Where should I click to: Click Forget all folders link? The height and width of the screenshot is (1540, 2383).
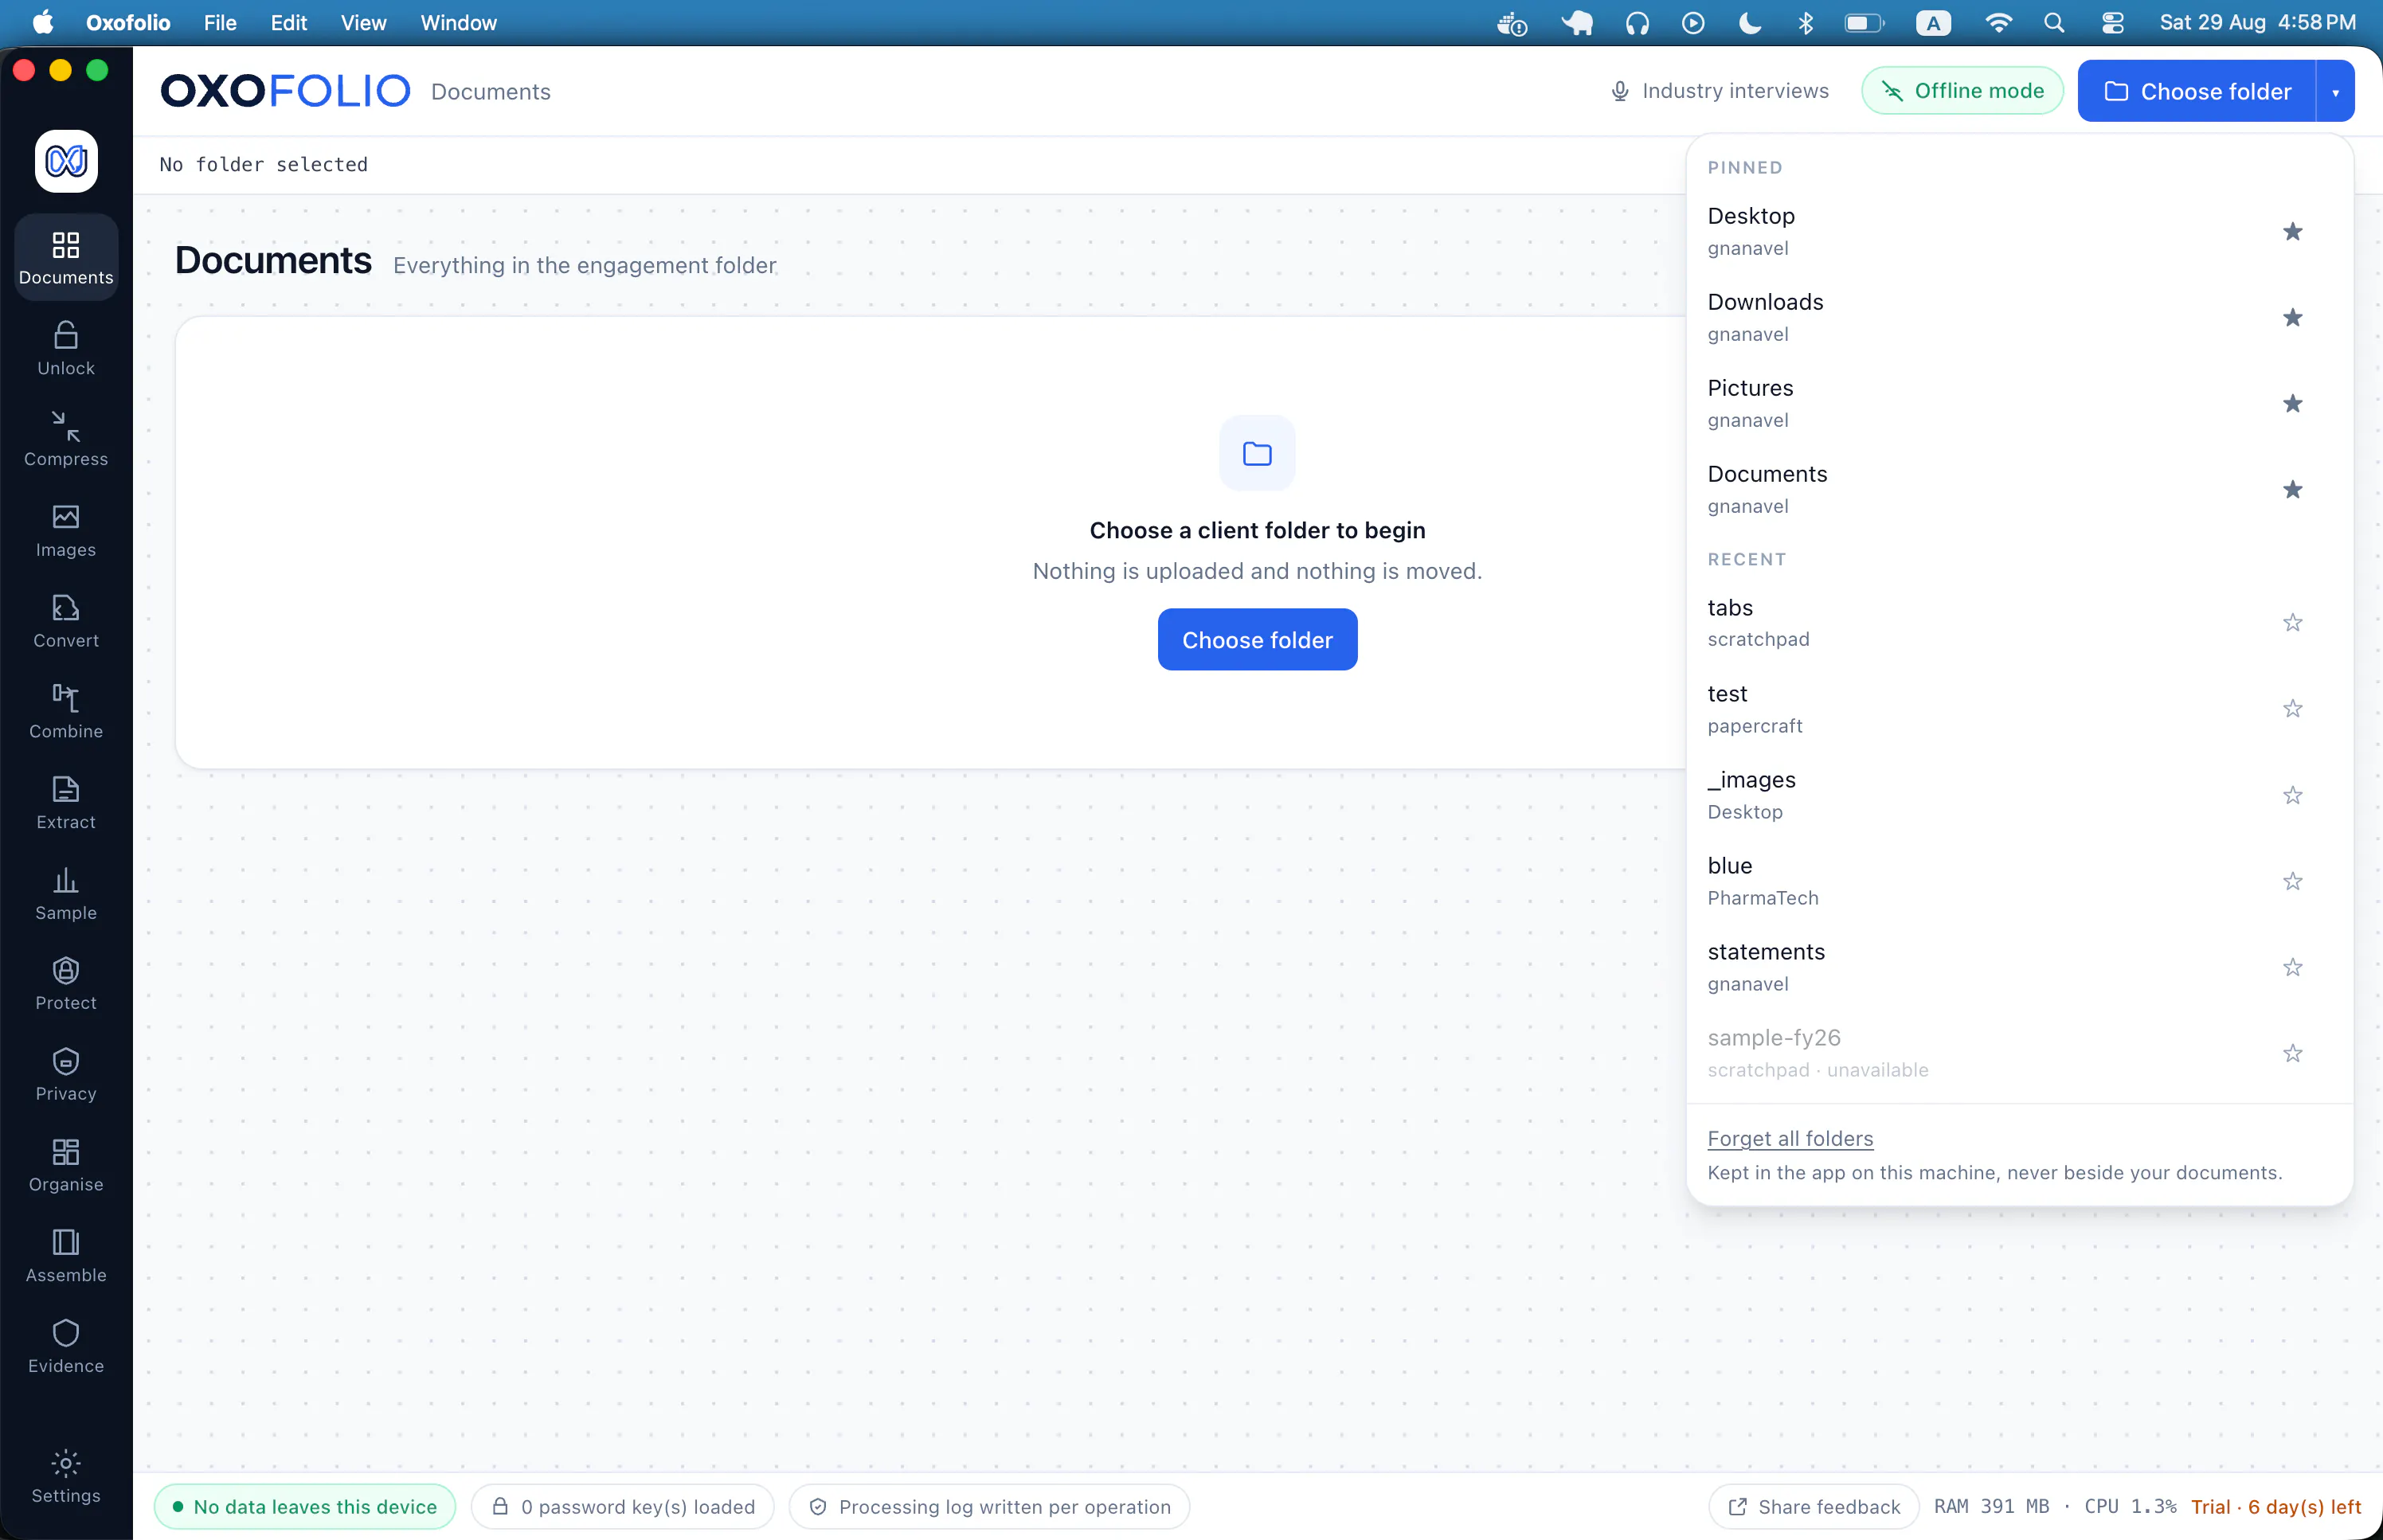pos(1790,1139)
